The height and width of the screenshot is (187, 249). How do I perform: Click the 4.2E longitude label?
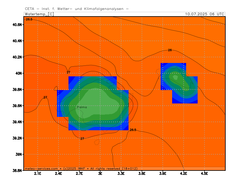tap(184, 174)
